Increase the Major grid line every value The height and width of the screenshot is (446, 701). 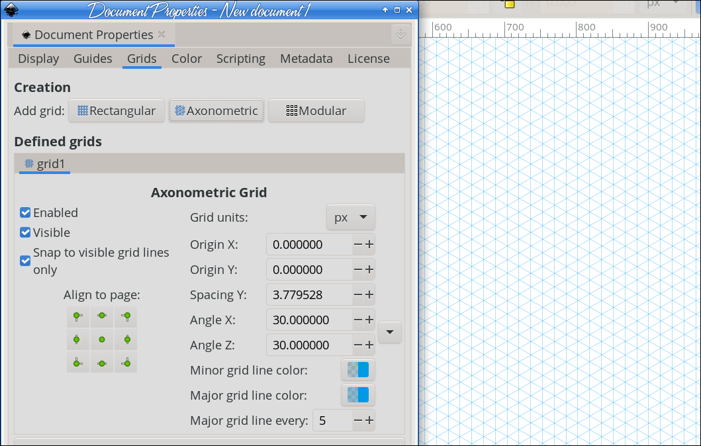369,421
